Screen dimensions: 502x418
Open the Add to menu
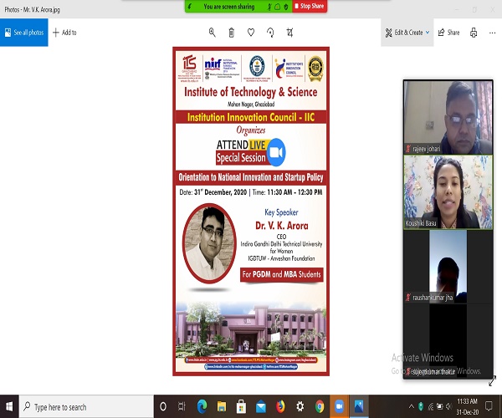coord(64,33)
